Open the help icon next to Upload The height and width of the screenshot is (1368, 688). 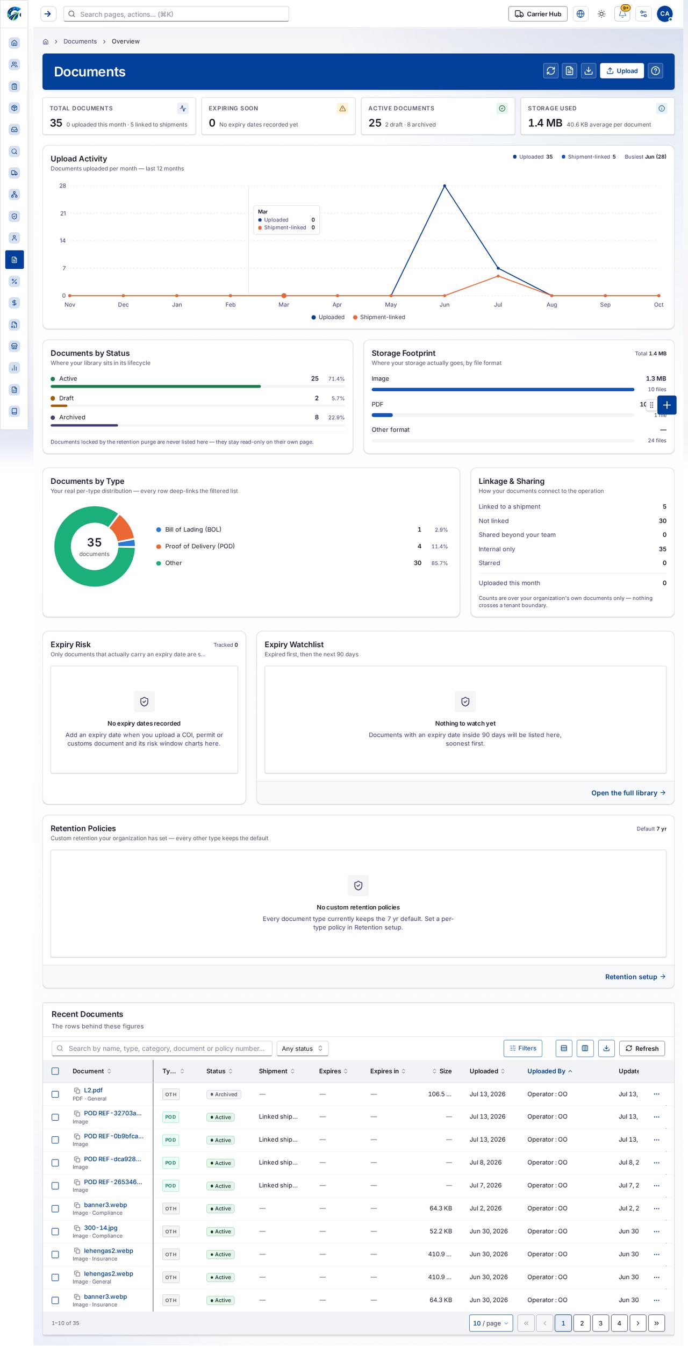tap(655, 71)
